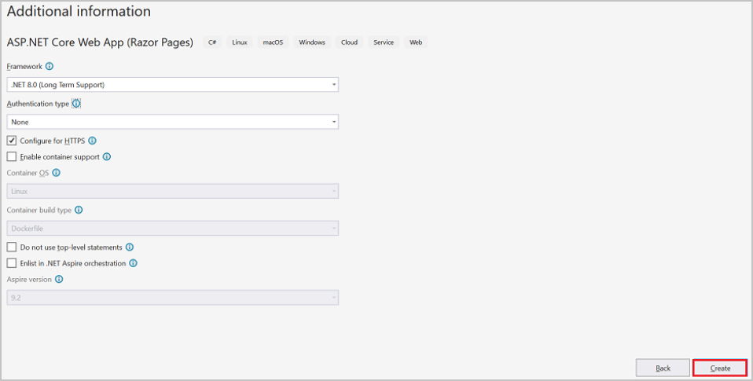The height and width of the screenshot is (381, 753).
Task: Click the Authentication type info icon
Action: (x=76, y=104)
